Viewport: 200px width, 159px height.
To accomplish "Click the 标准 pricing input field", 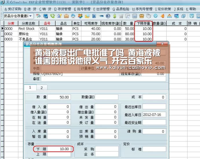I will tap(154, 149).
